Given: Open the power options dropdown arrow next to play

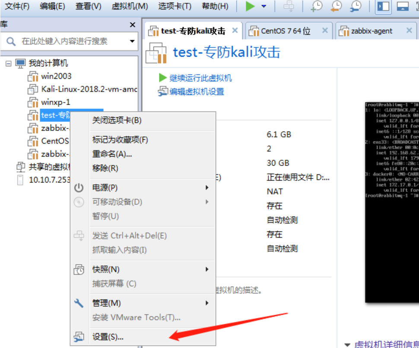Looking at the screenshot, I should click(264, 6).
